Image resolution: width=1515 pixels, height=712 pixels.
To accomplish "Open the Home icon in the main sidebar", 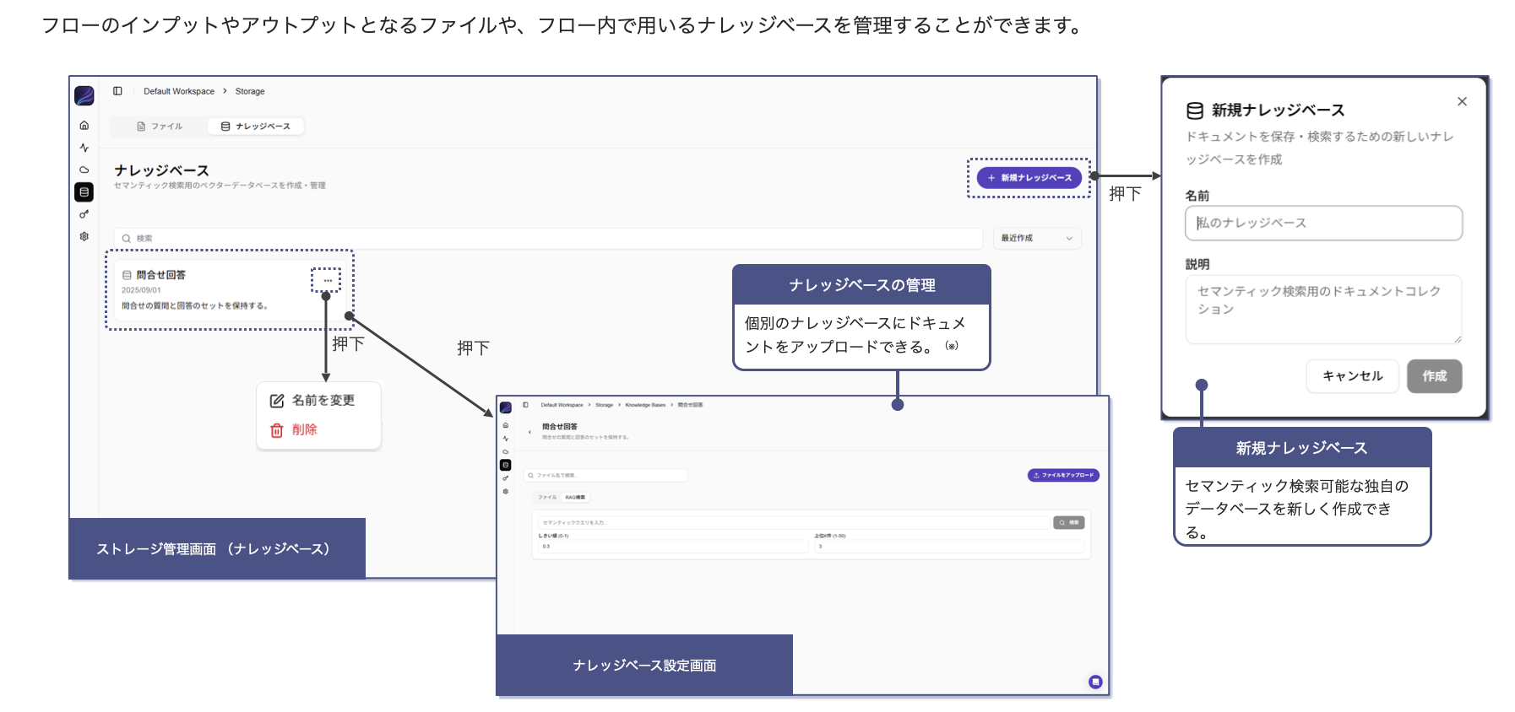I will click(84, 126).
